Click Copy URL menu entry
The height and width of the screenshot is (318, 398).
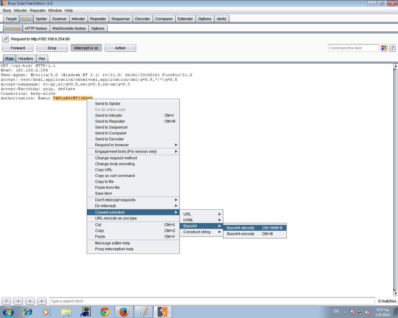point(133,170)
